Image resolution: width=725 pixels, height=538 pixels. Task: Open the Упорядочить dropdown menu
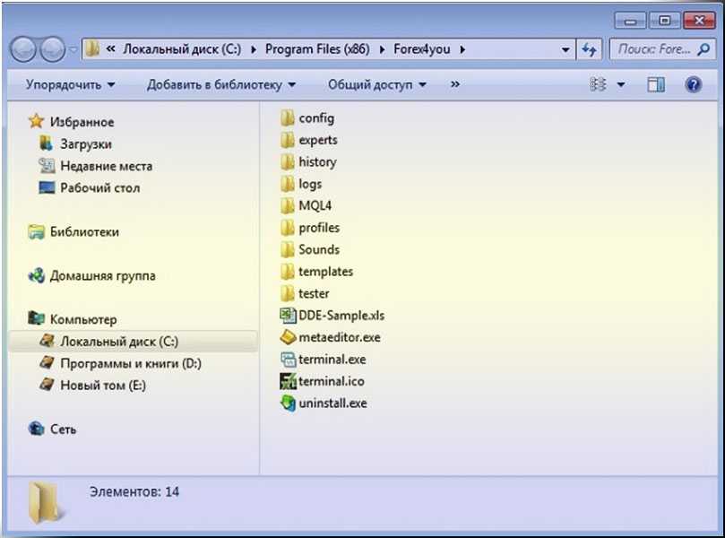[x=70, y=84]
